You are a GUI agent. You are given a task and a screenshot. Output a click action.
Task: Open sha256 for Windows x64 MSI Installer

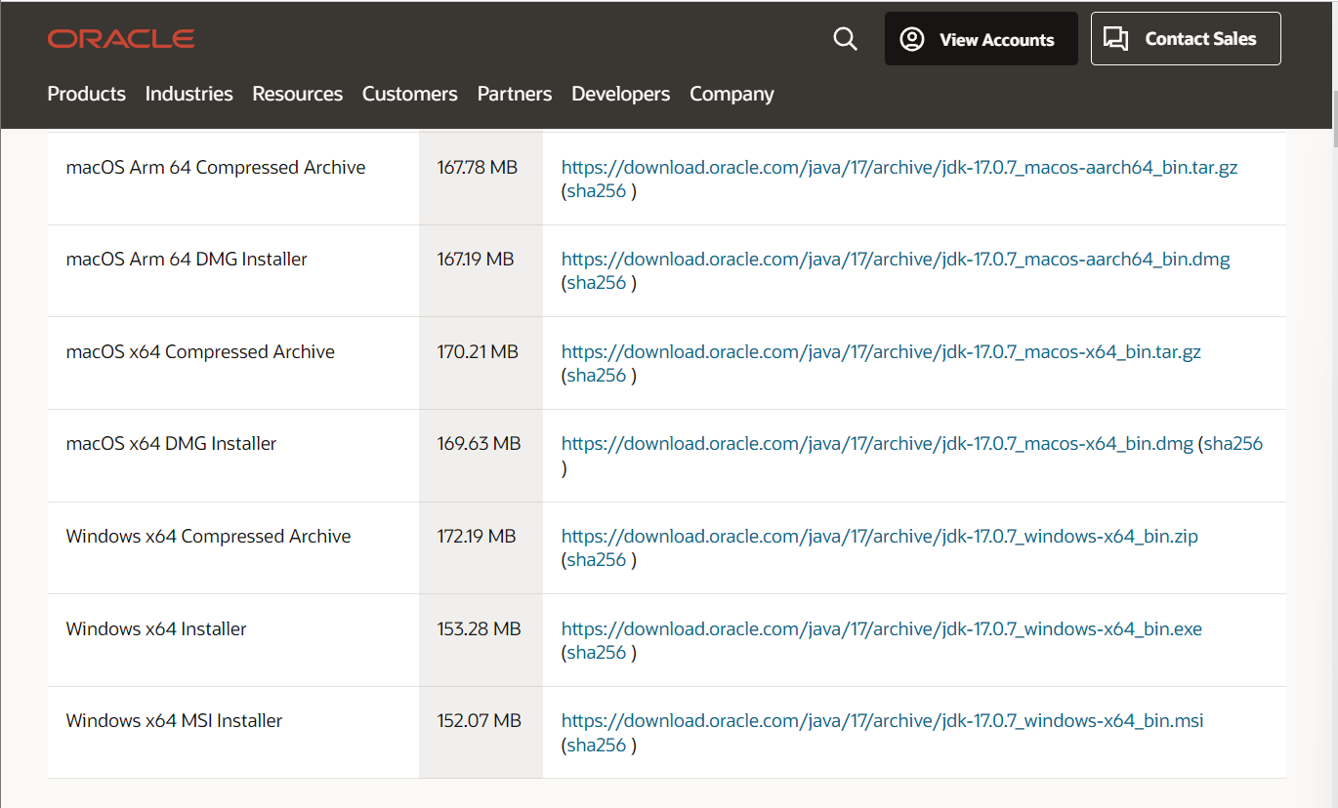(x=596, y=746)
